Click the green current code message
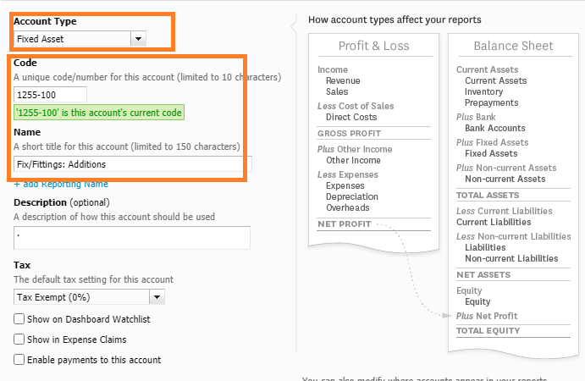 (99, 113)
